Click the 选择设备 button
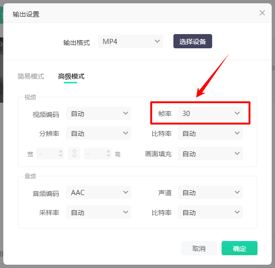This screenshot has width=275, height=268. [193, 41]
